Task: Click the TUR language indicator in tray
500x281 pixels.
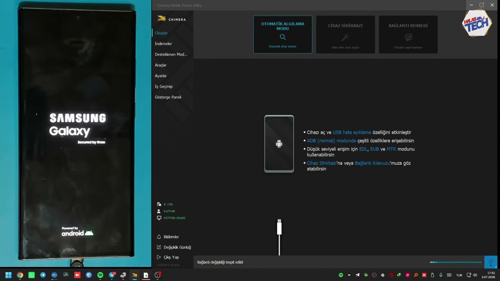Action: 459,275
